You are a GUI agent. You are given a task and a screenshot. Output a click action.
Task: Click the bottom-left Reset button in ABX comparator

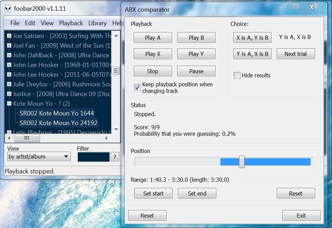point(147,216)
